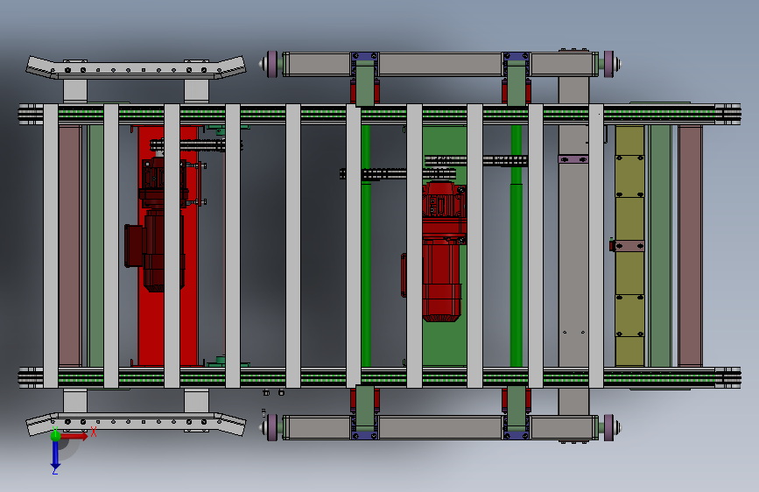Select the brown end roller at far right
Viewport: 759px width, 492px height.
point(690,246)
